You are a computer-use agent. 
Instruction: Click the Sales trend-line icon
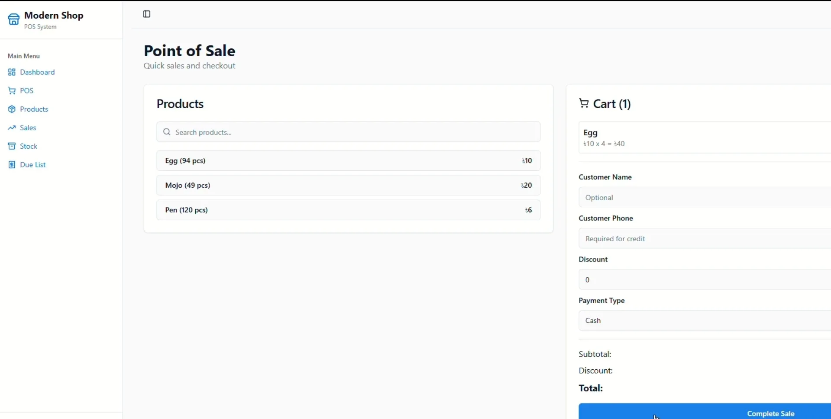pos(11,128)
